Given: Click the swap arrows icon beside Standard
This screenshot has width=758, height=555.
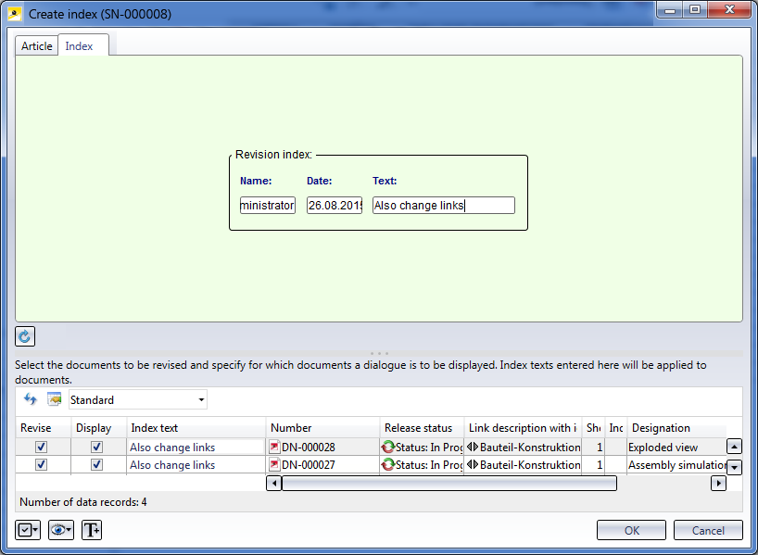Looking at the screenshot, I should 31,399.
